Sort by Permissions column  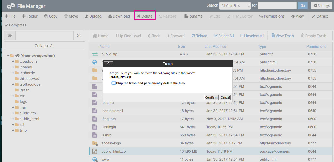pyautogui.click(x=316, y=47)
